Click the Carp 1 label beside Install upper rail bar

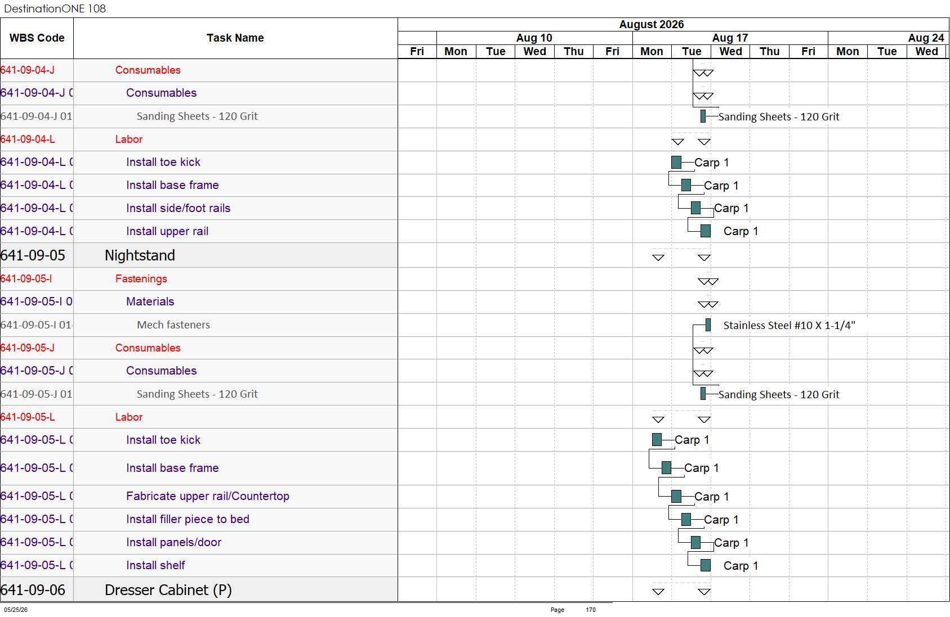click(x=741, y=231)
